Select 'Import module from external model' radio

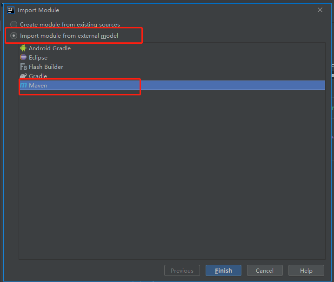(x=13, y=35)
